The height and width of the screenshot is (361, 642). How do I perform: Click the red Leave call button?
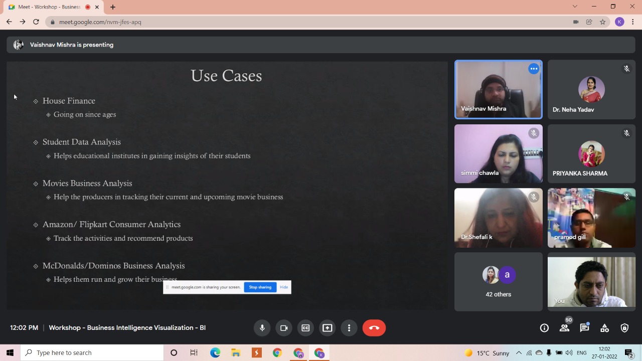(x=374, y=328)
